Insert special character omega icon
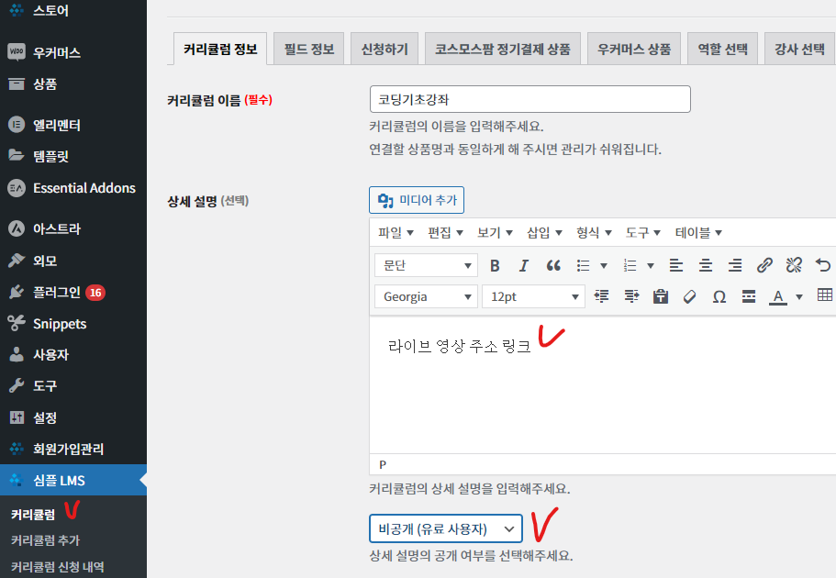Image resolution: width=836 pixels, height=578 pixels. tap(719, 296)
